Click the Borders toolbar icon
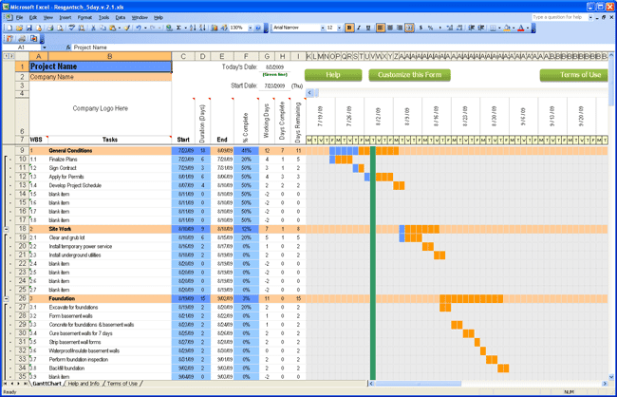 (493, 28)
